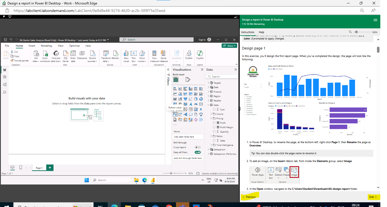Expand the Date table in the Data pane
The image size is (387, 207).
(x=208, y=87)
